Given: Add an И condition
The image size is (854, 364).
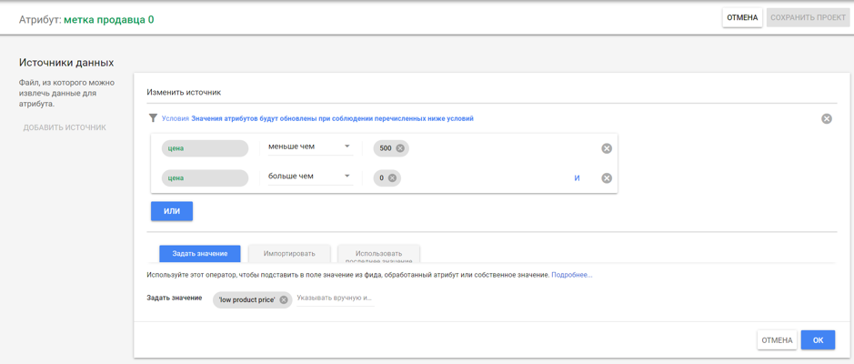Looking at the screenshot, I should click(577, 178).
